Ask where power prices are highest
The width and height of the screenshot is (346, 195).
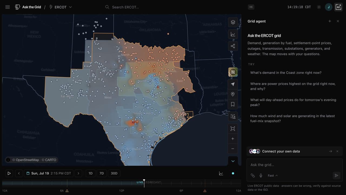point(293,86)
